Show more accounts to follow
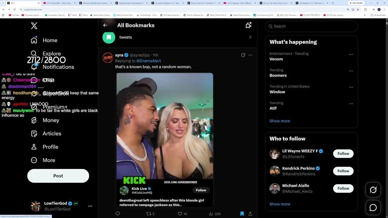388x218 pixels. pos(280,204)
